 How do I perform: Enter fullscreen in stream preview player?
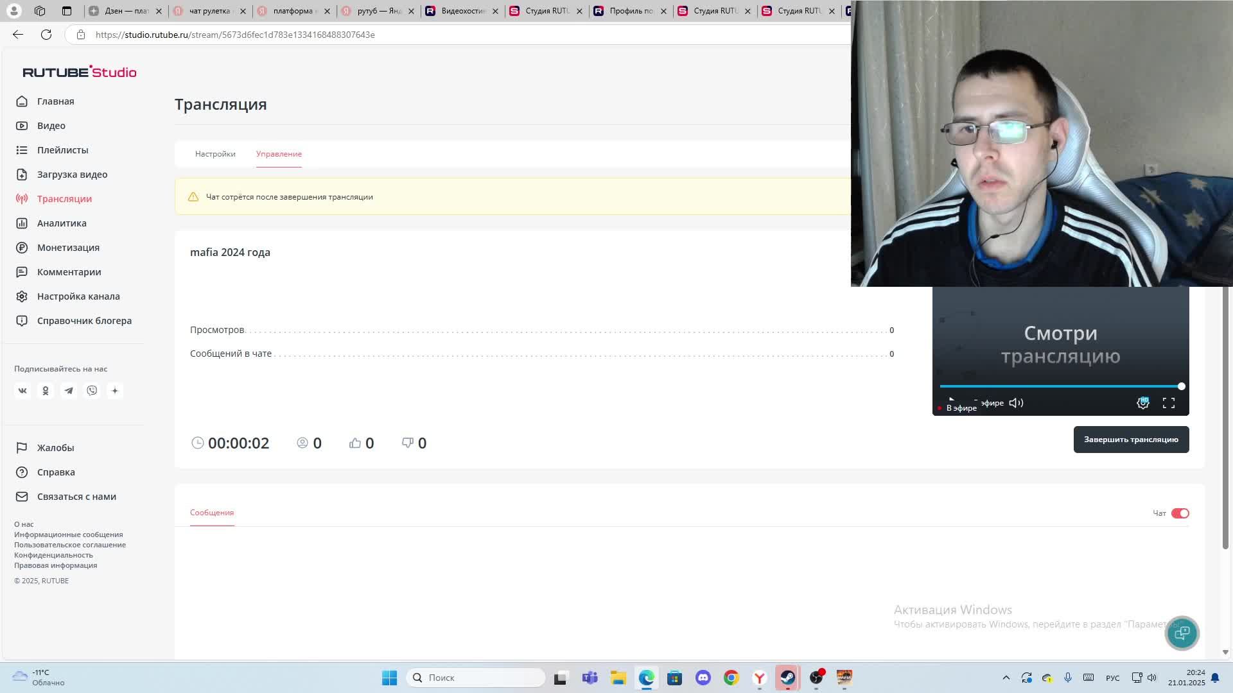point(1169,403)
